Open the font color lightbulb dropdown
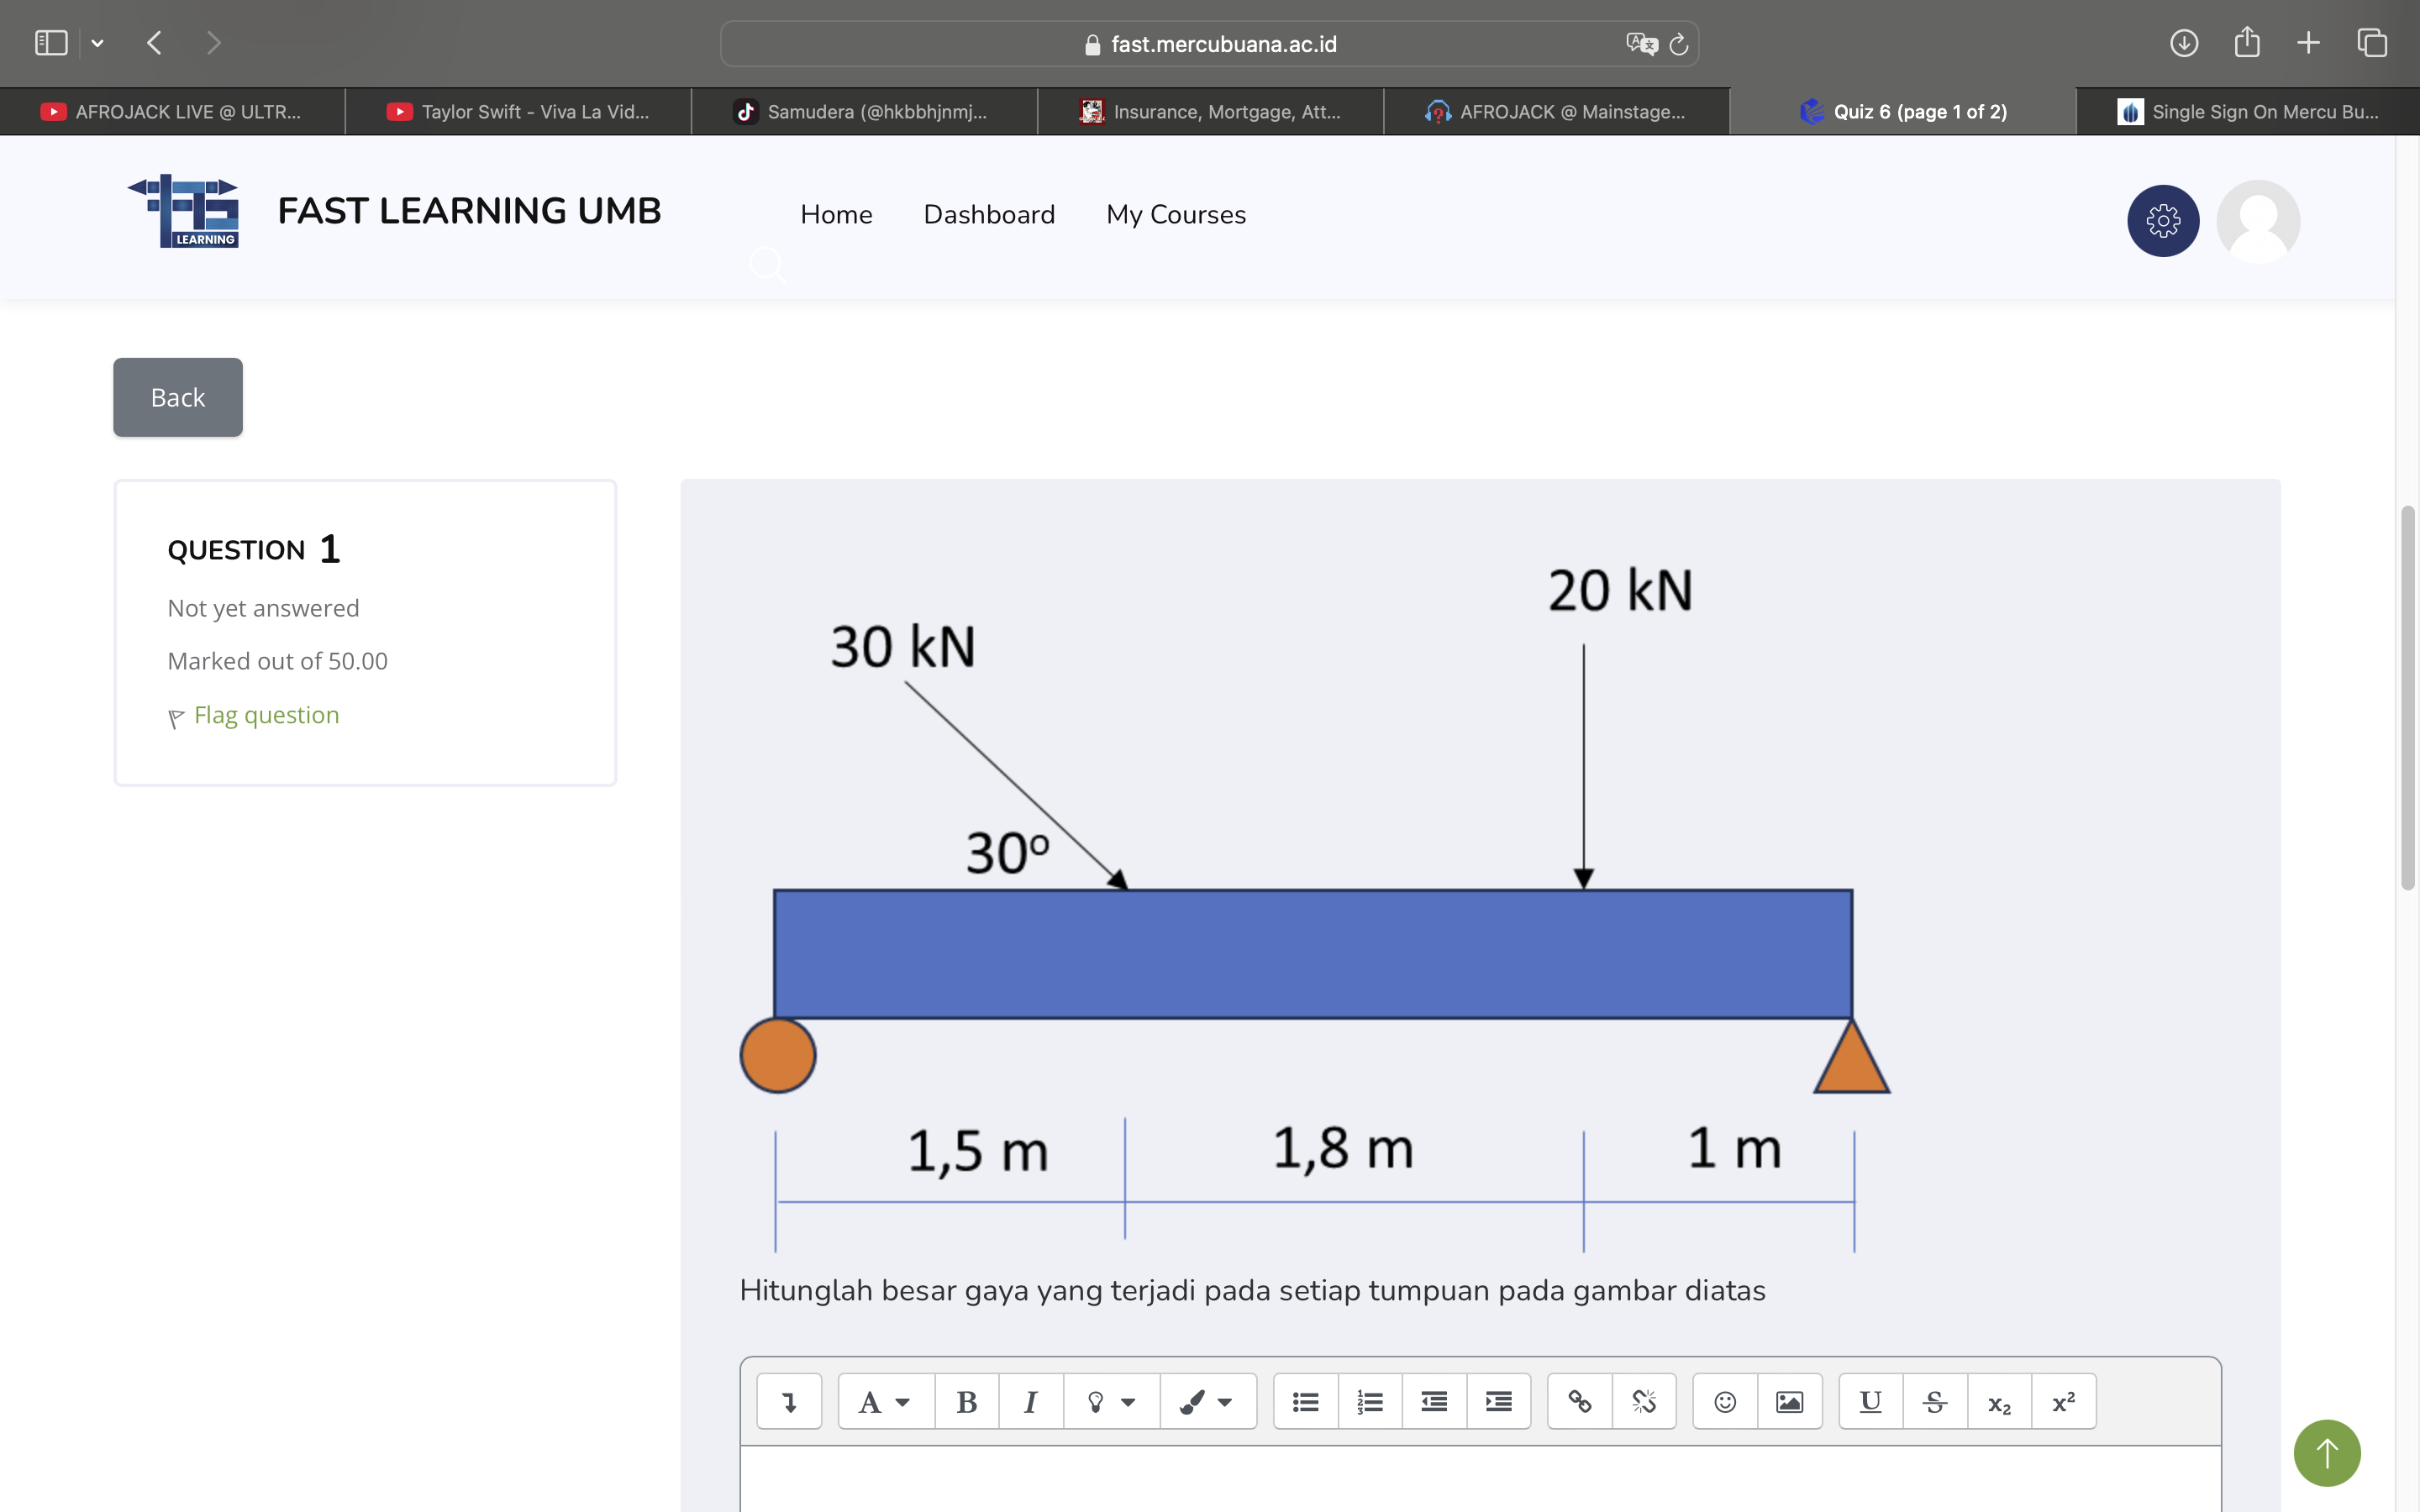The image size is (2420, 1512). 1111,1401
